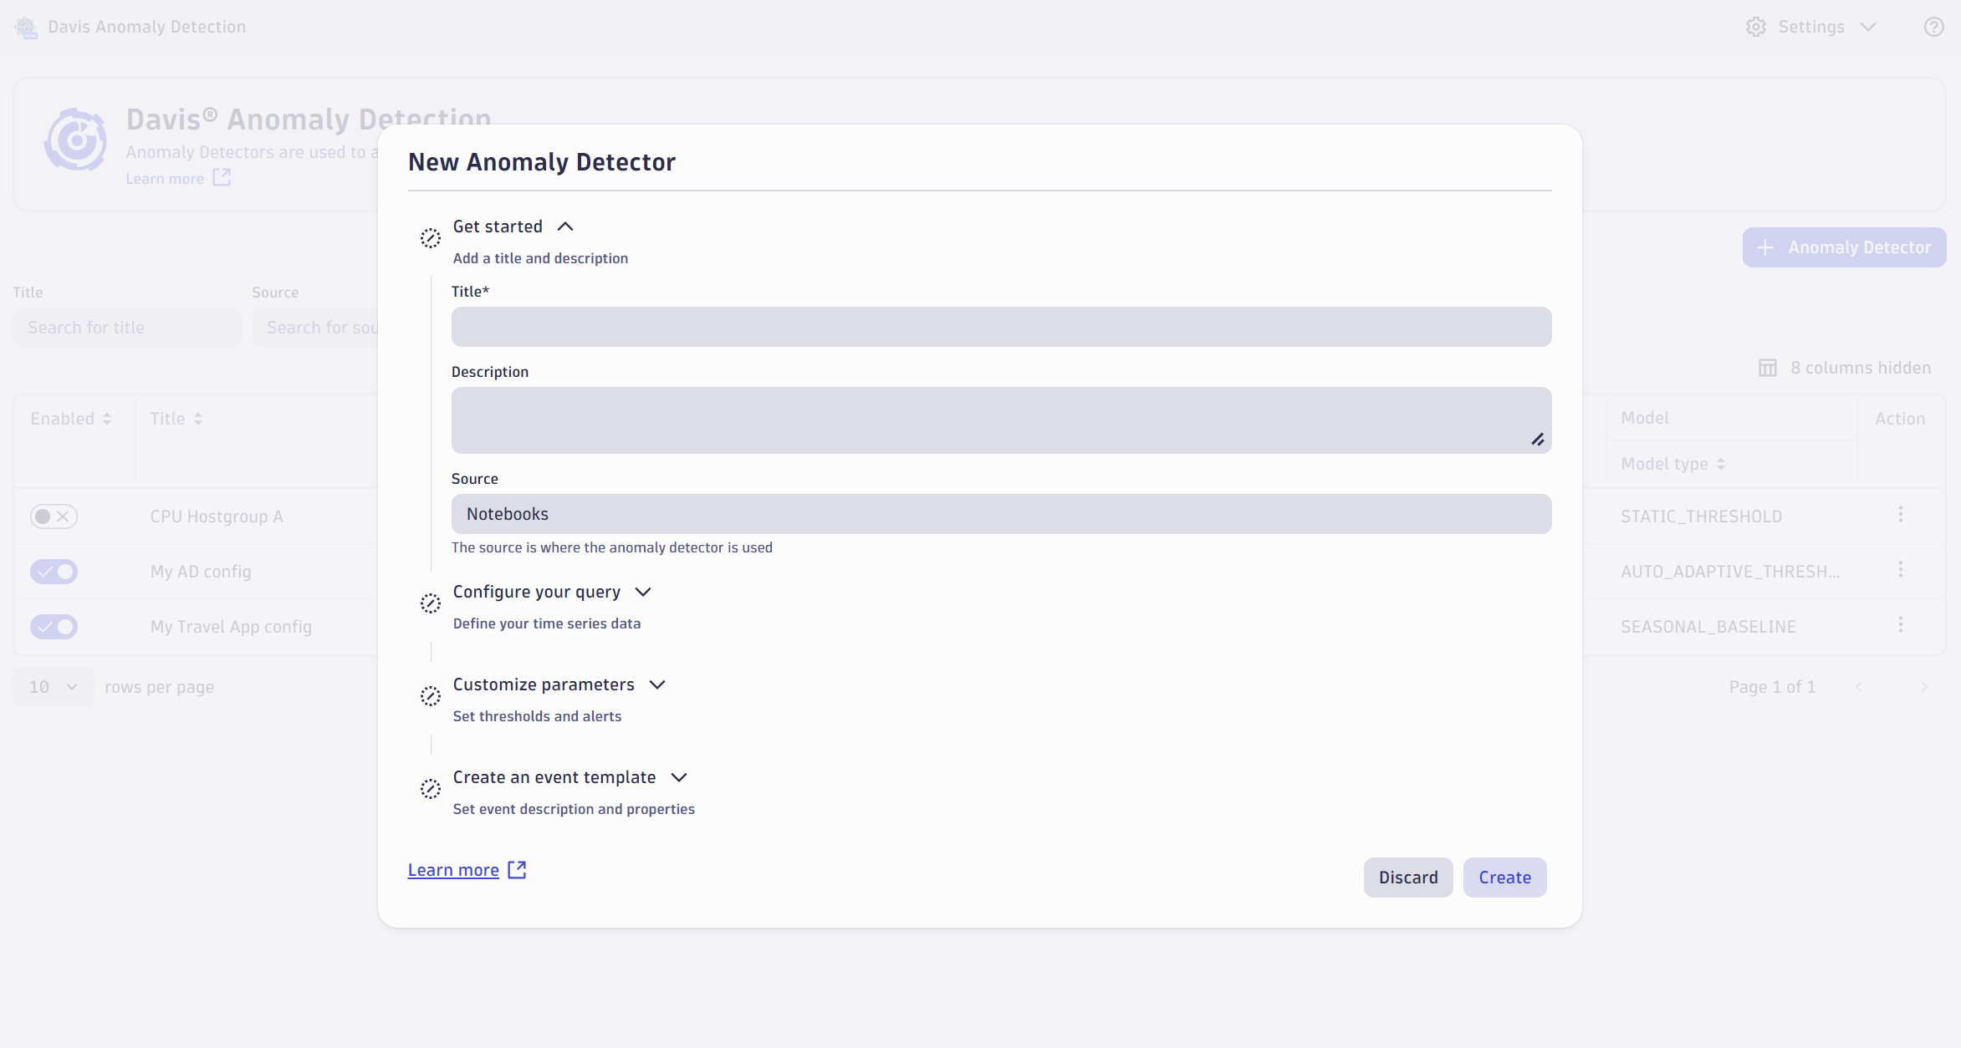Image resolution: width=1961 pixels, height=1048 pixels.
Task: Disable the My Travel App config toggle
Action: tap(54, 626)
